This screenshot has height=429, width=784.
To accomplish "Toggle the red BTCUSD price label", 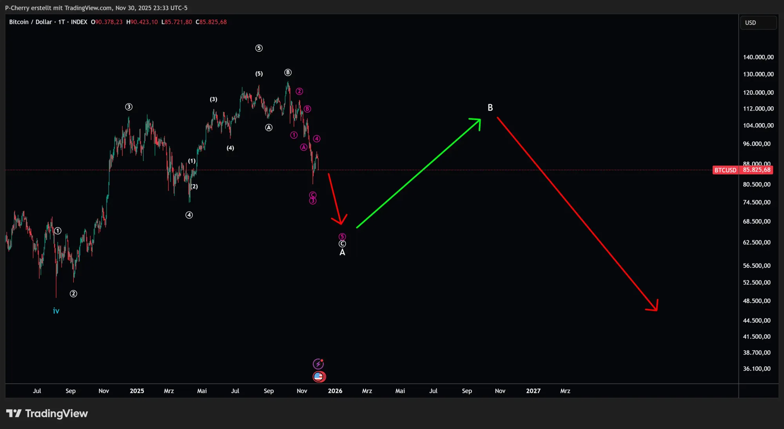I will point(725,170).
